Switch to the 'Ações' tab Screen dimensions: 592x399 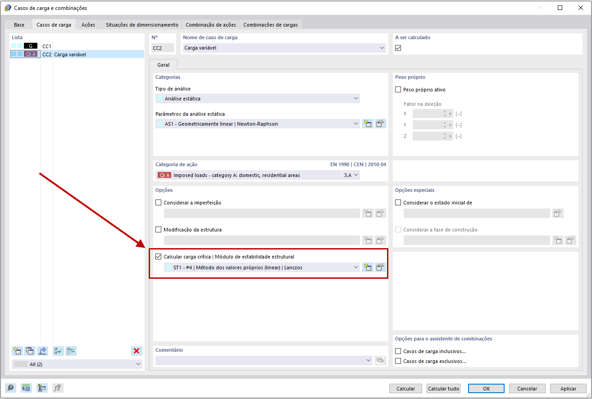(88, 25)
